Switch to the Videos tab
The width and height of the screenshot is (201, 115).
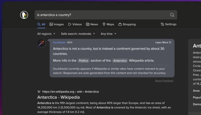[x=75, y=24]
